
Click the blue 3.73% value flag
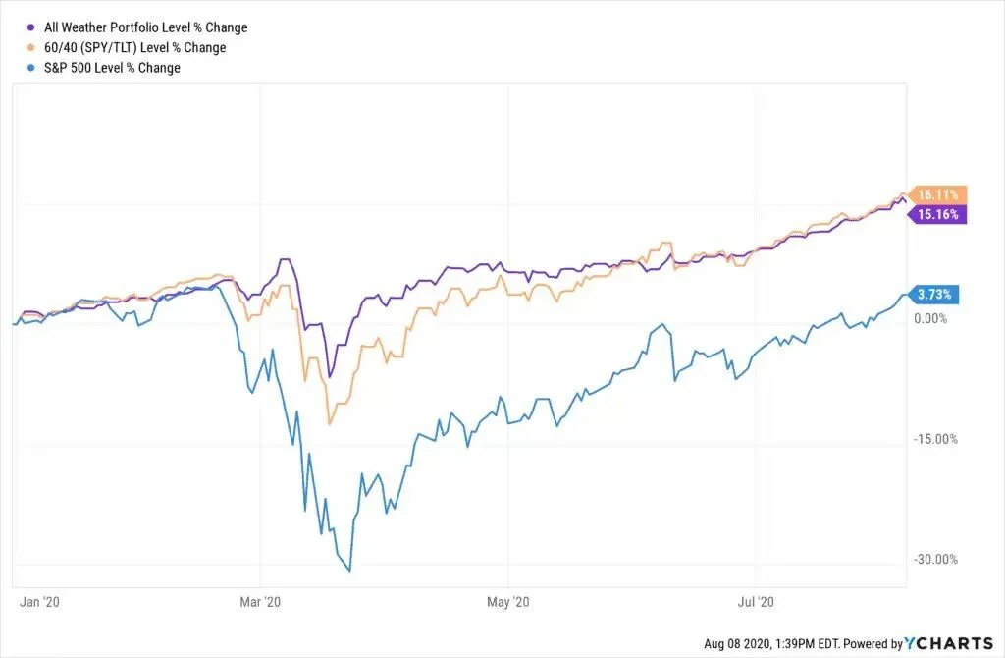pyautogui.click(x=934, y=295)
